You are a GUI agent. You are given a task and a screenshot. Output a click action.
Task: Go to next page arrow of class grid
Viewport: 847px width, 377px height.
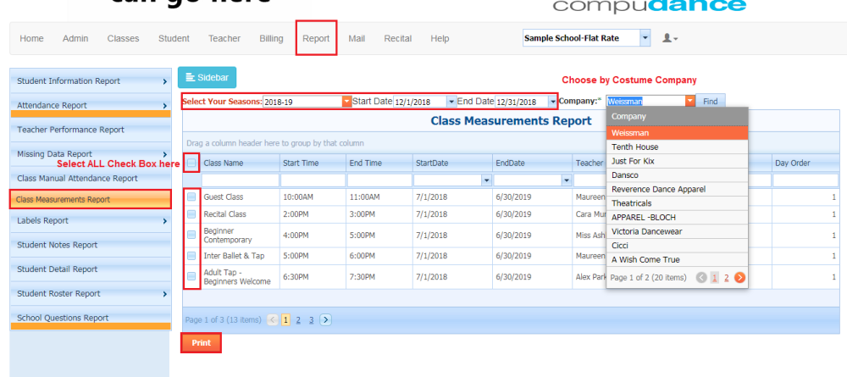click(x=325, y=319)
